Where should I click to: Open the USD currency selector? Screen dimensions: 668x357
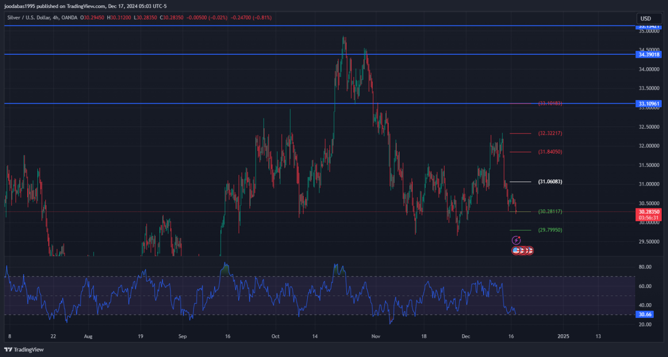click(645, 18)
